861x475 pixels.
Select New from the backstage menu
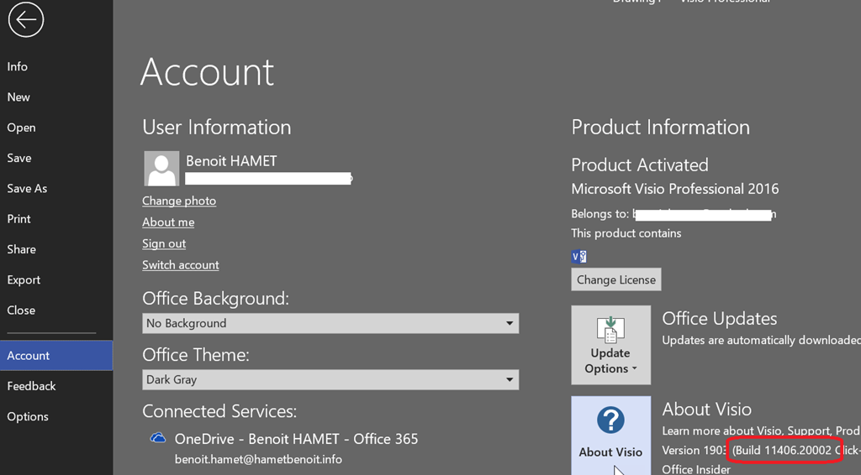18,97
